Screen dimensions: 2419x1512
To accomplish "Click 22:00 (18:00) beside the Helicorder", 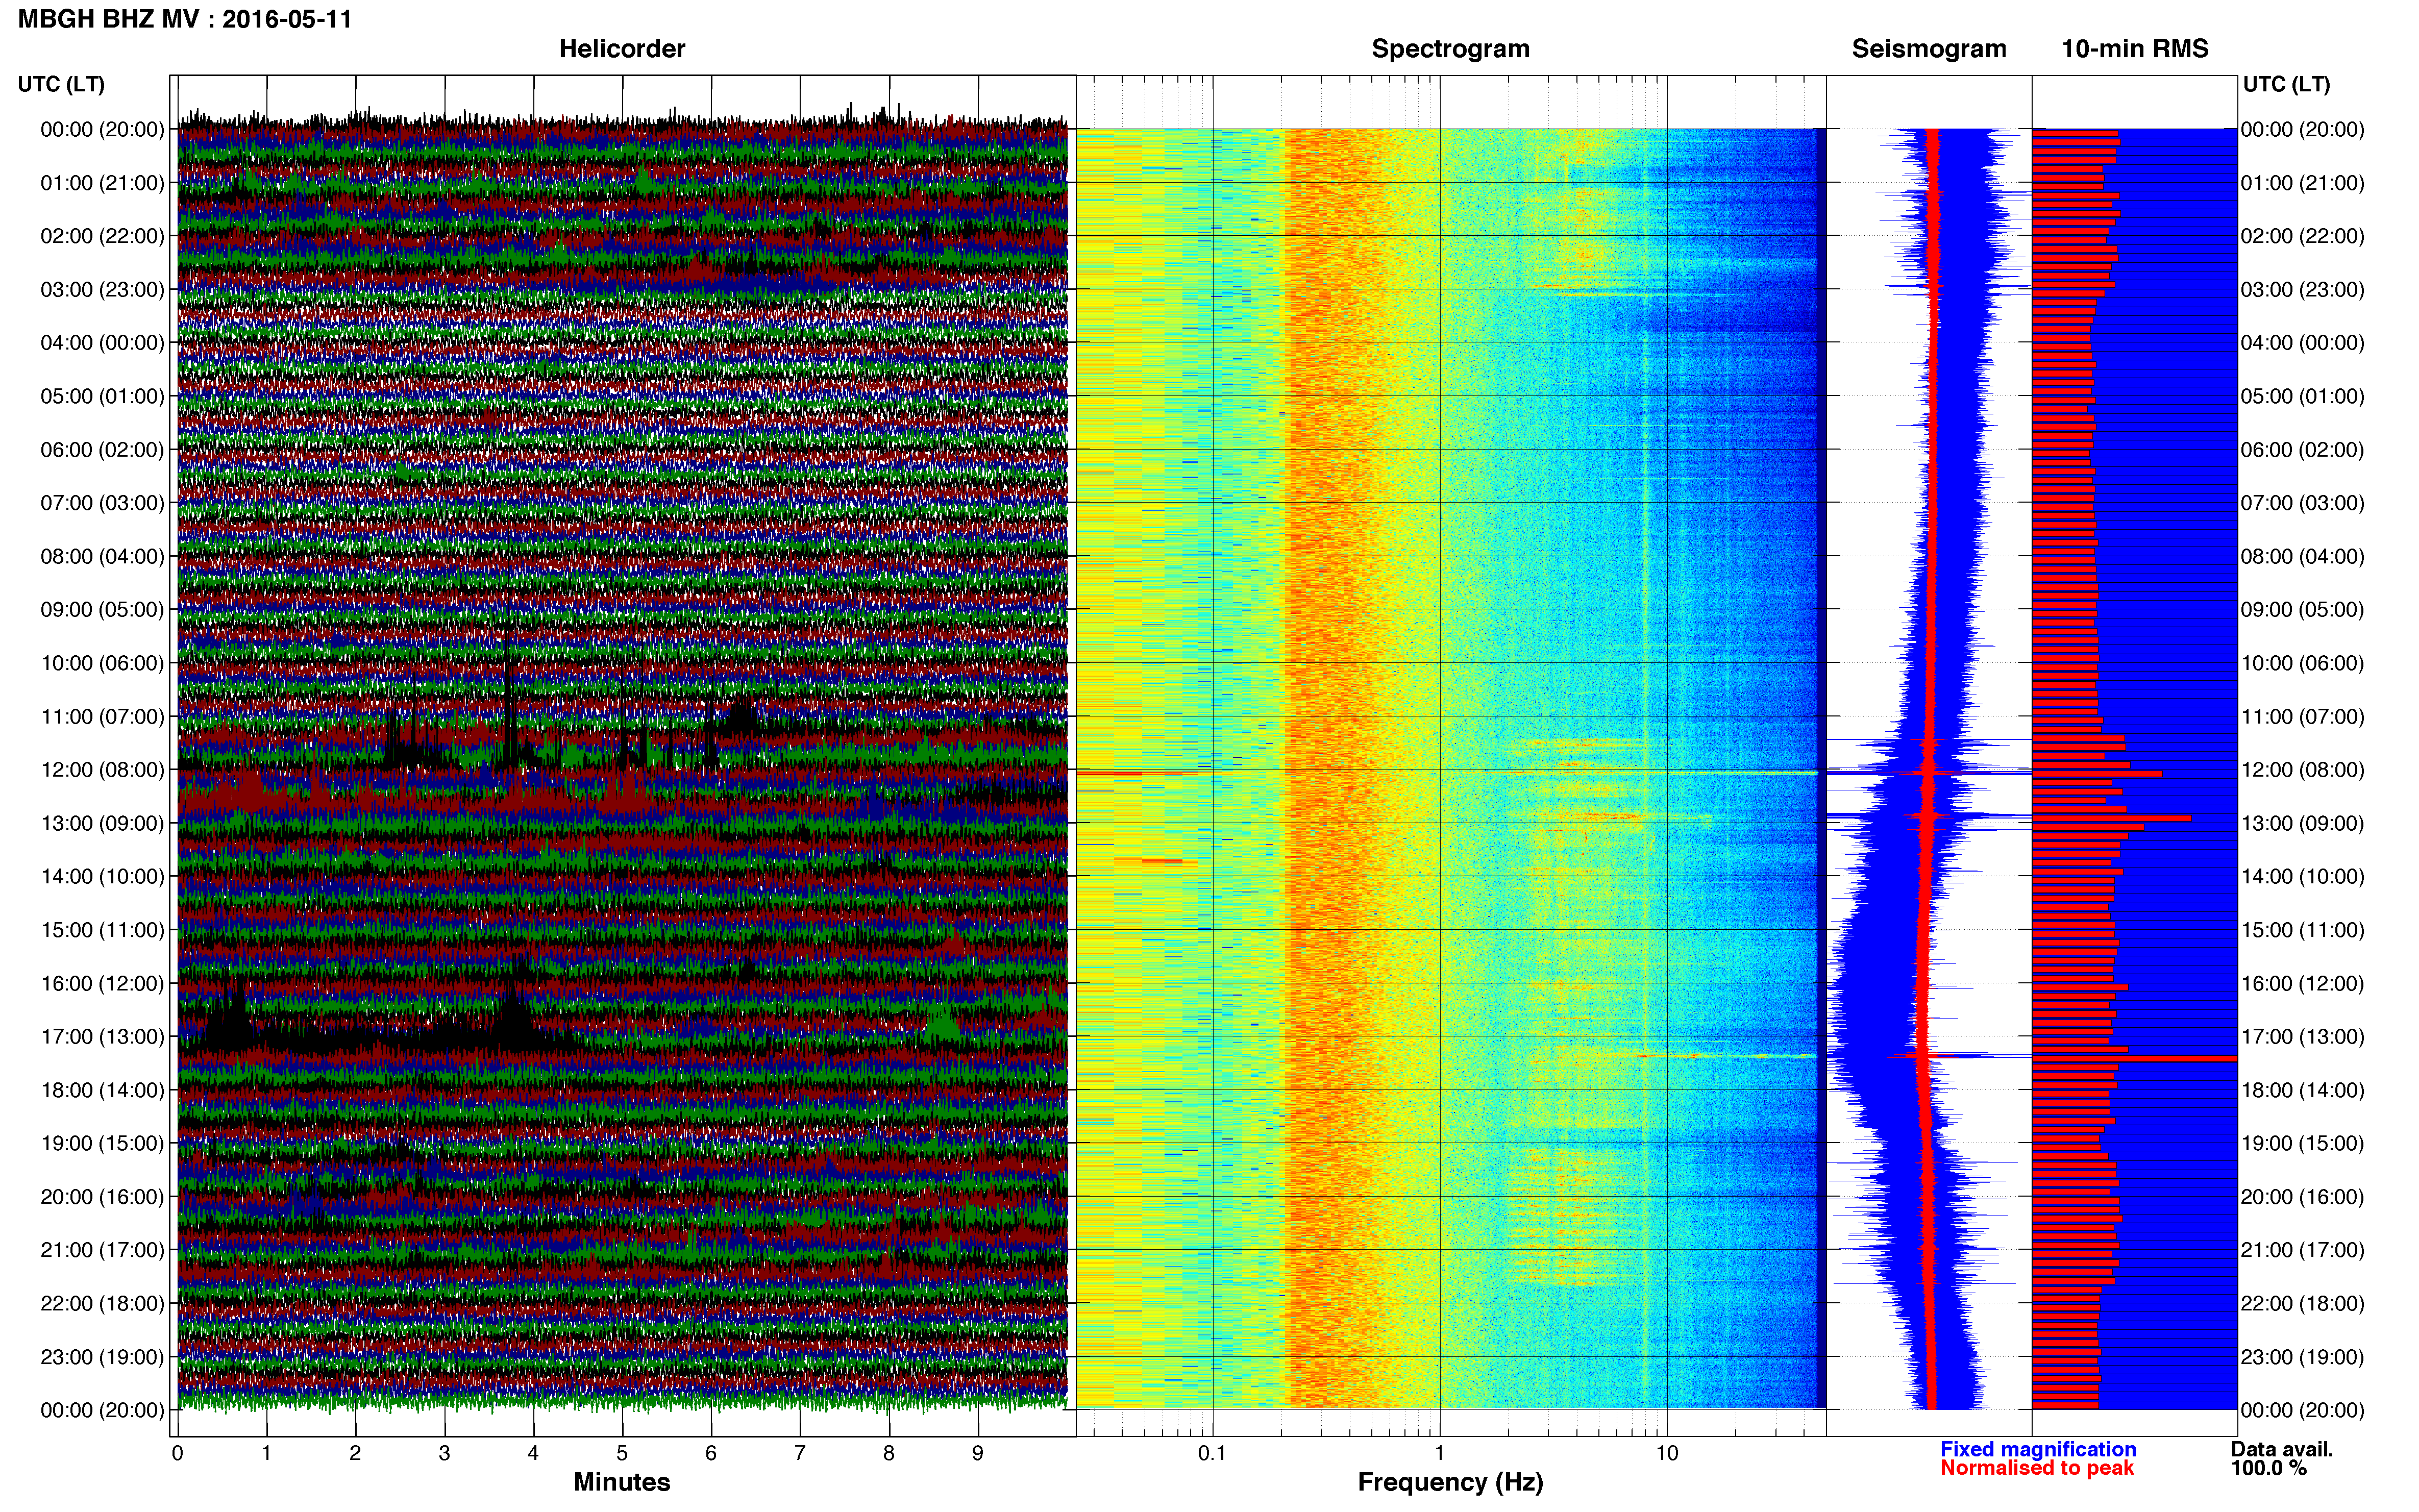I will 102,1304.
